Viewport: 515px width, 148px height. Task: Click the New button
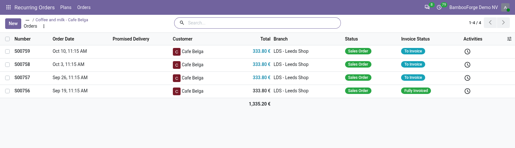click(13, 23)
